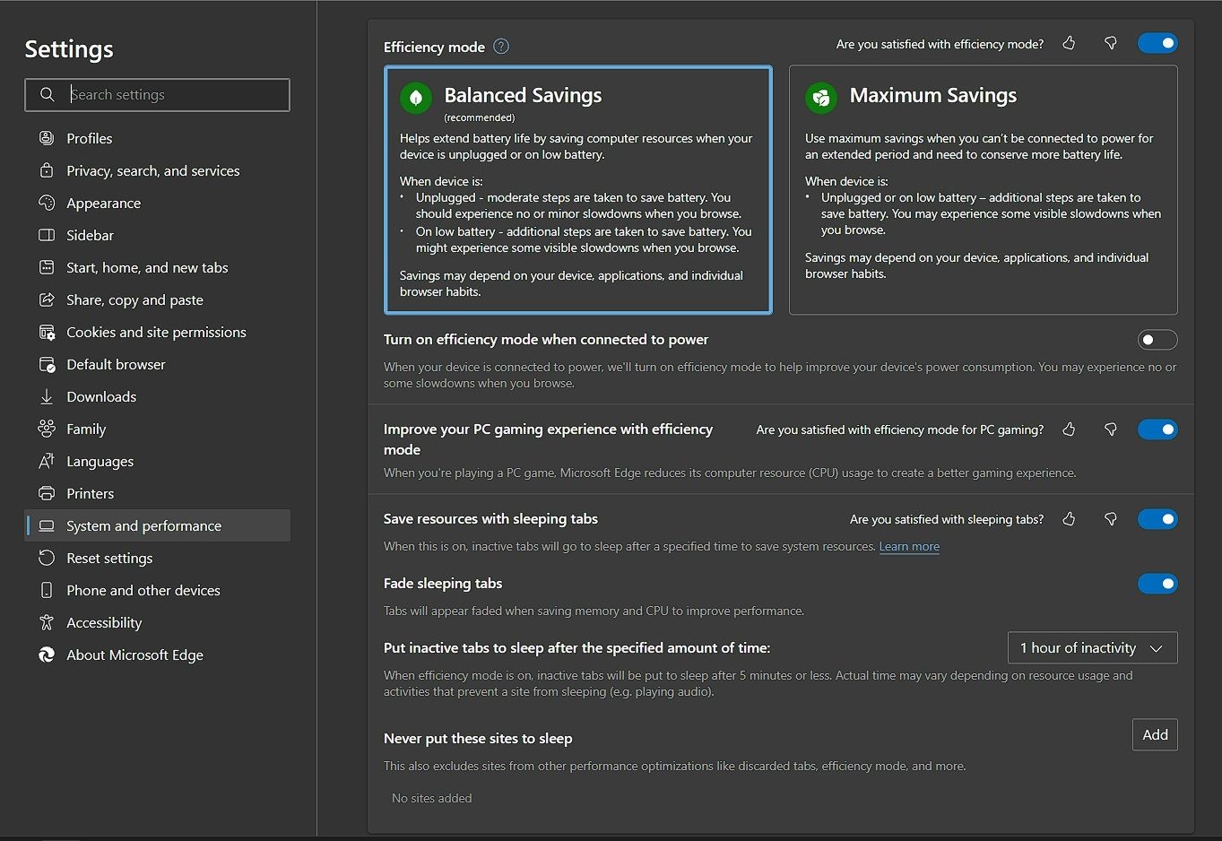Click the Search settings input field
The width and height of the screenshot is (1222, 841).
click(158, 95)
